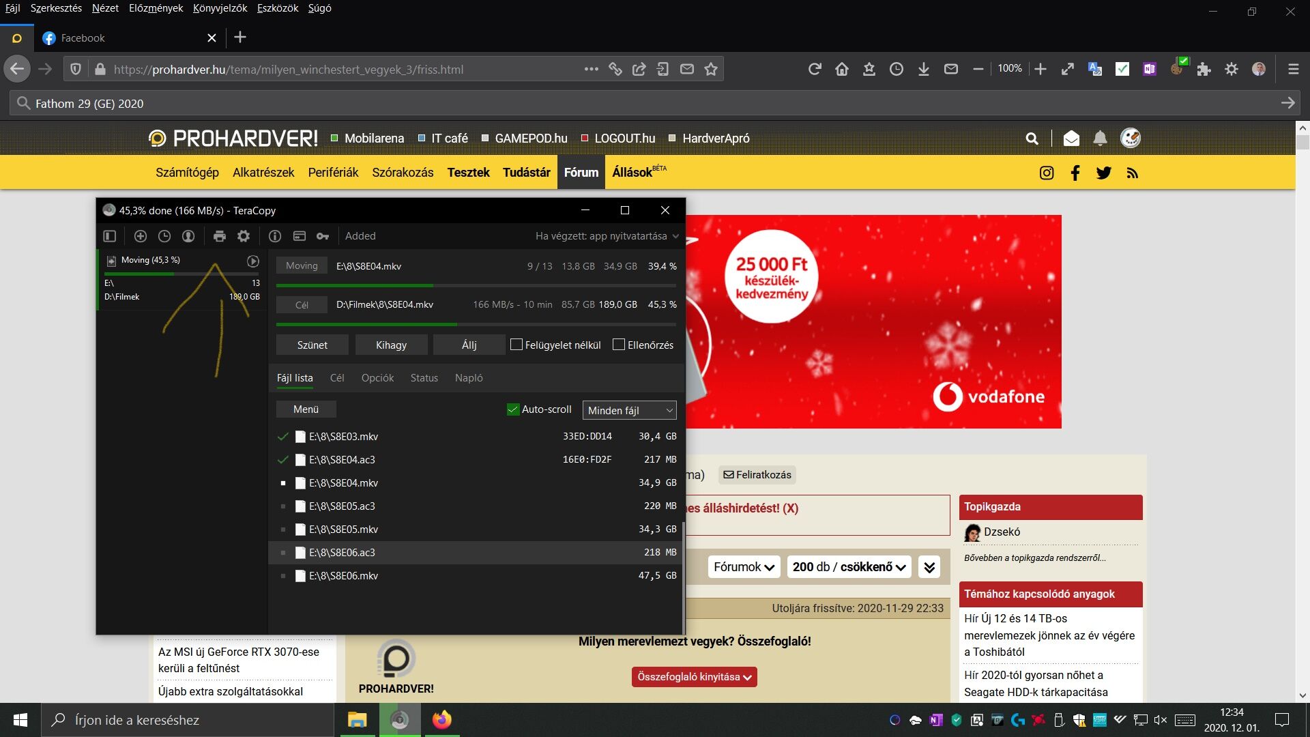Open Prohardver Twitter icon
The height and width of the screenshot is (737, 1310).
click(x=1103, y=173)
